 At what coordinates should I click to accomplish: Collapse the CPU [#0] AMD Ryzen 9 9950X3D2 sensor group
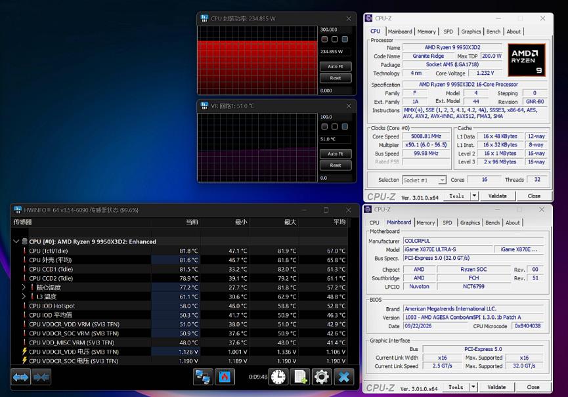(x=16, y=241)
